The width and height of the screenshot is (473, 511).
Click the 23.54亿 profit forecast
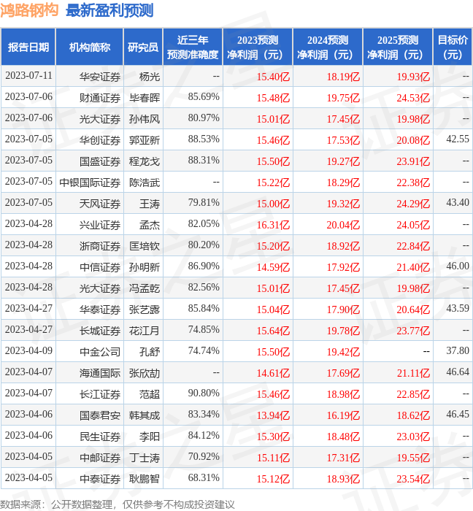pyautogui.click(x=413, y=480)
